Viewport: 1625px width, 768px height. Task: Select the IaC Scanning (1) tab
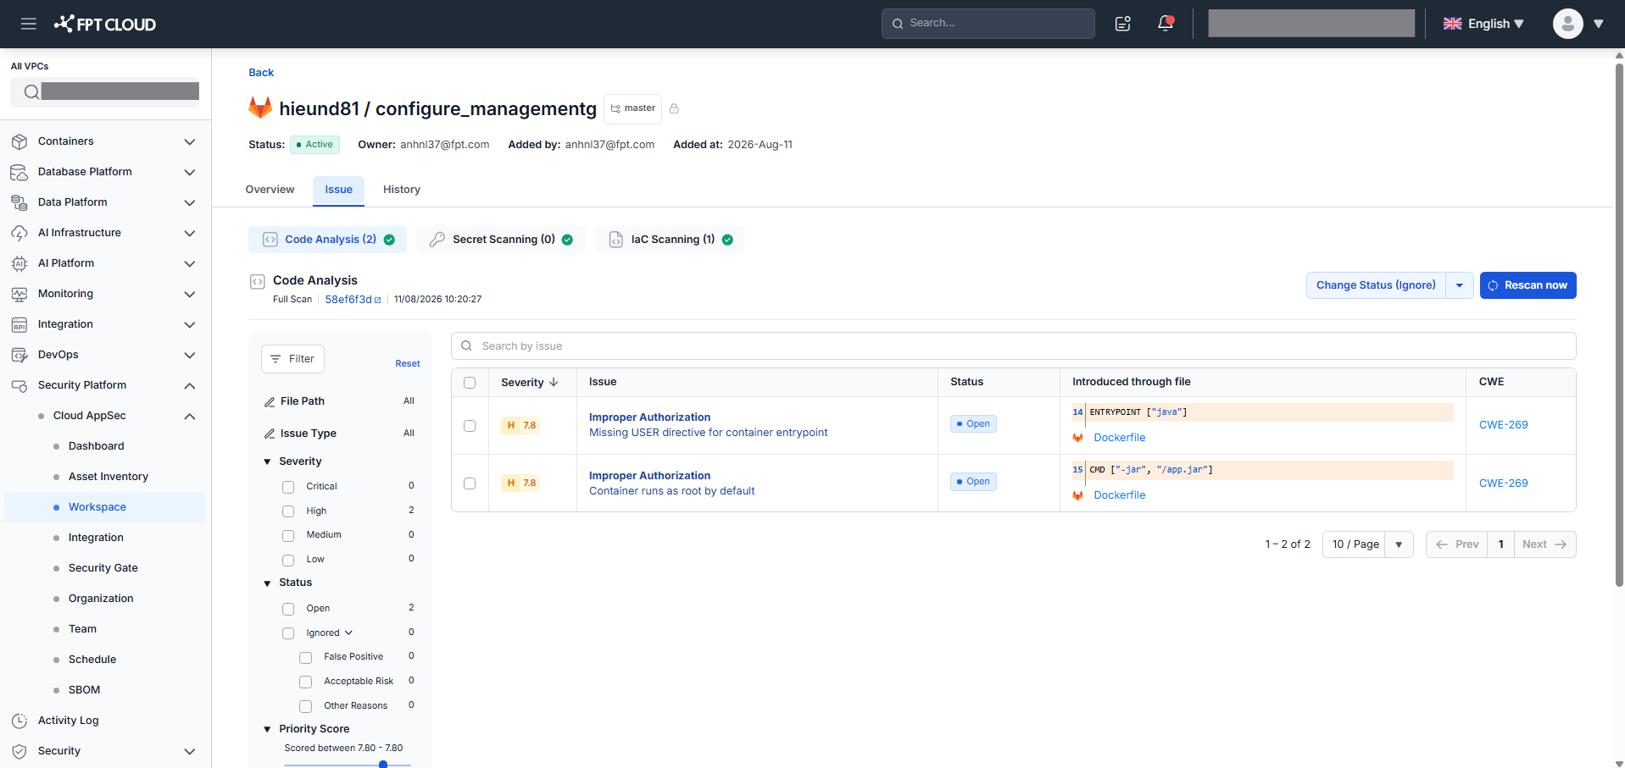coord(670,240)
